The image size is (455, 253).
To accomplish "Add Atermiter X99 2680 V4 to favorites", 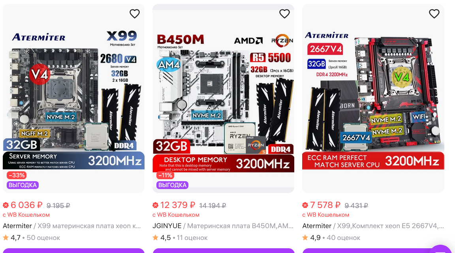I will (135, 14).
